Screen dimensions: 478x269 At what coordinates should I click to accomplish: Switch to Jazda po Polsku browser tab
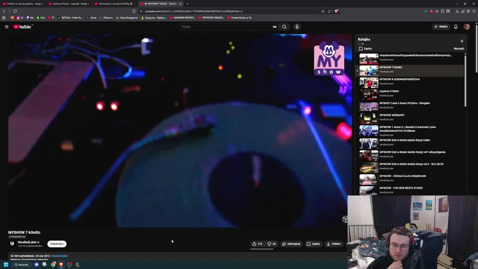69,4
